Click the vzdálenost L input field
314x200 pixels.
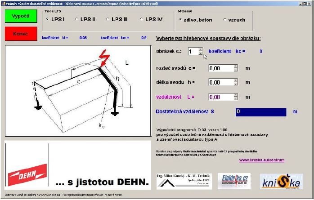click(221, 97)
